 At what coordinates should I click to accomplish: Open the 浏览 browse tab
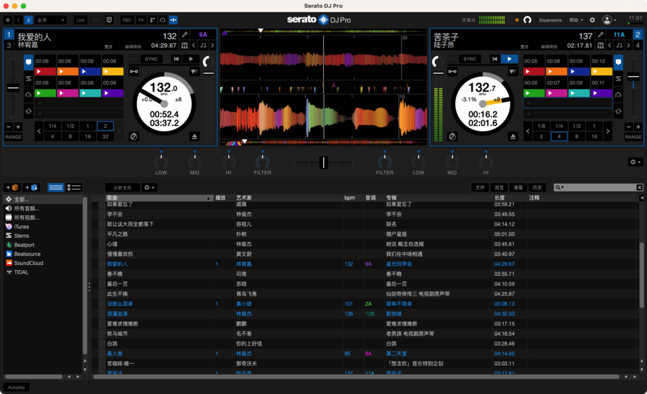coord(499,188)
